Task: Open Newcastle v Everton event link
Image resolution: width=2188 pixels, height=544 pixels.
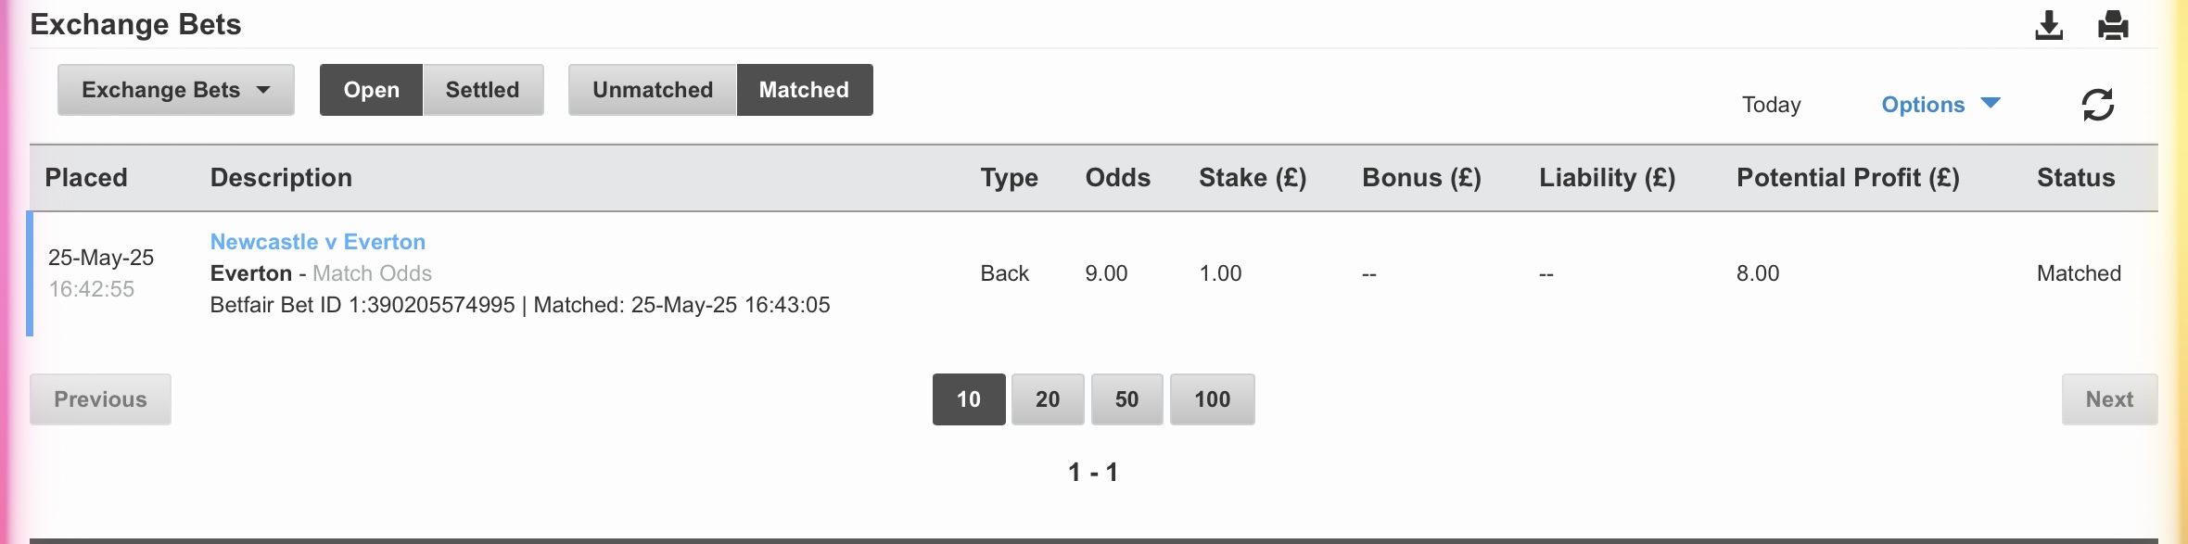Action: pos(318,242)
